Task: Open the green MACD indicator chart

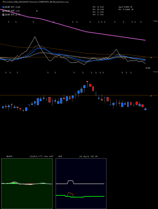Action: (27, 184)
